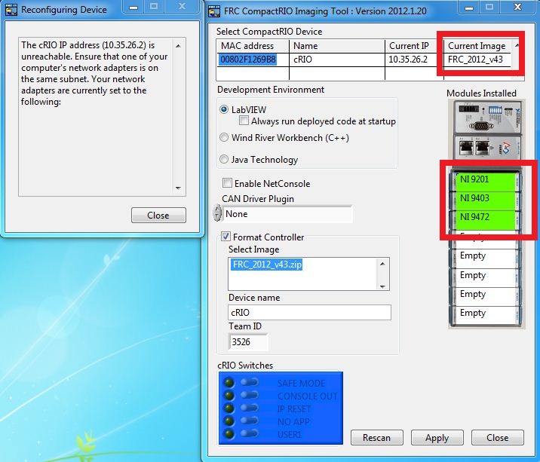Click the up arrow in Reconfiguring Device text scrollbar
Image resolution: width=540 pixels, height=462 pixels.
pyautogui.click(x=178, y=46)
